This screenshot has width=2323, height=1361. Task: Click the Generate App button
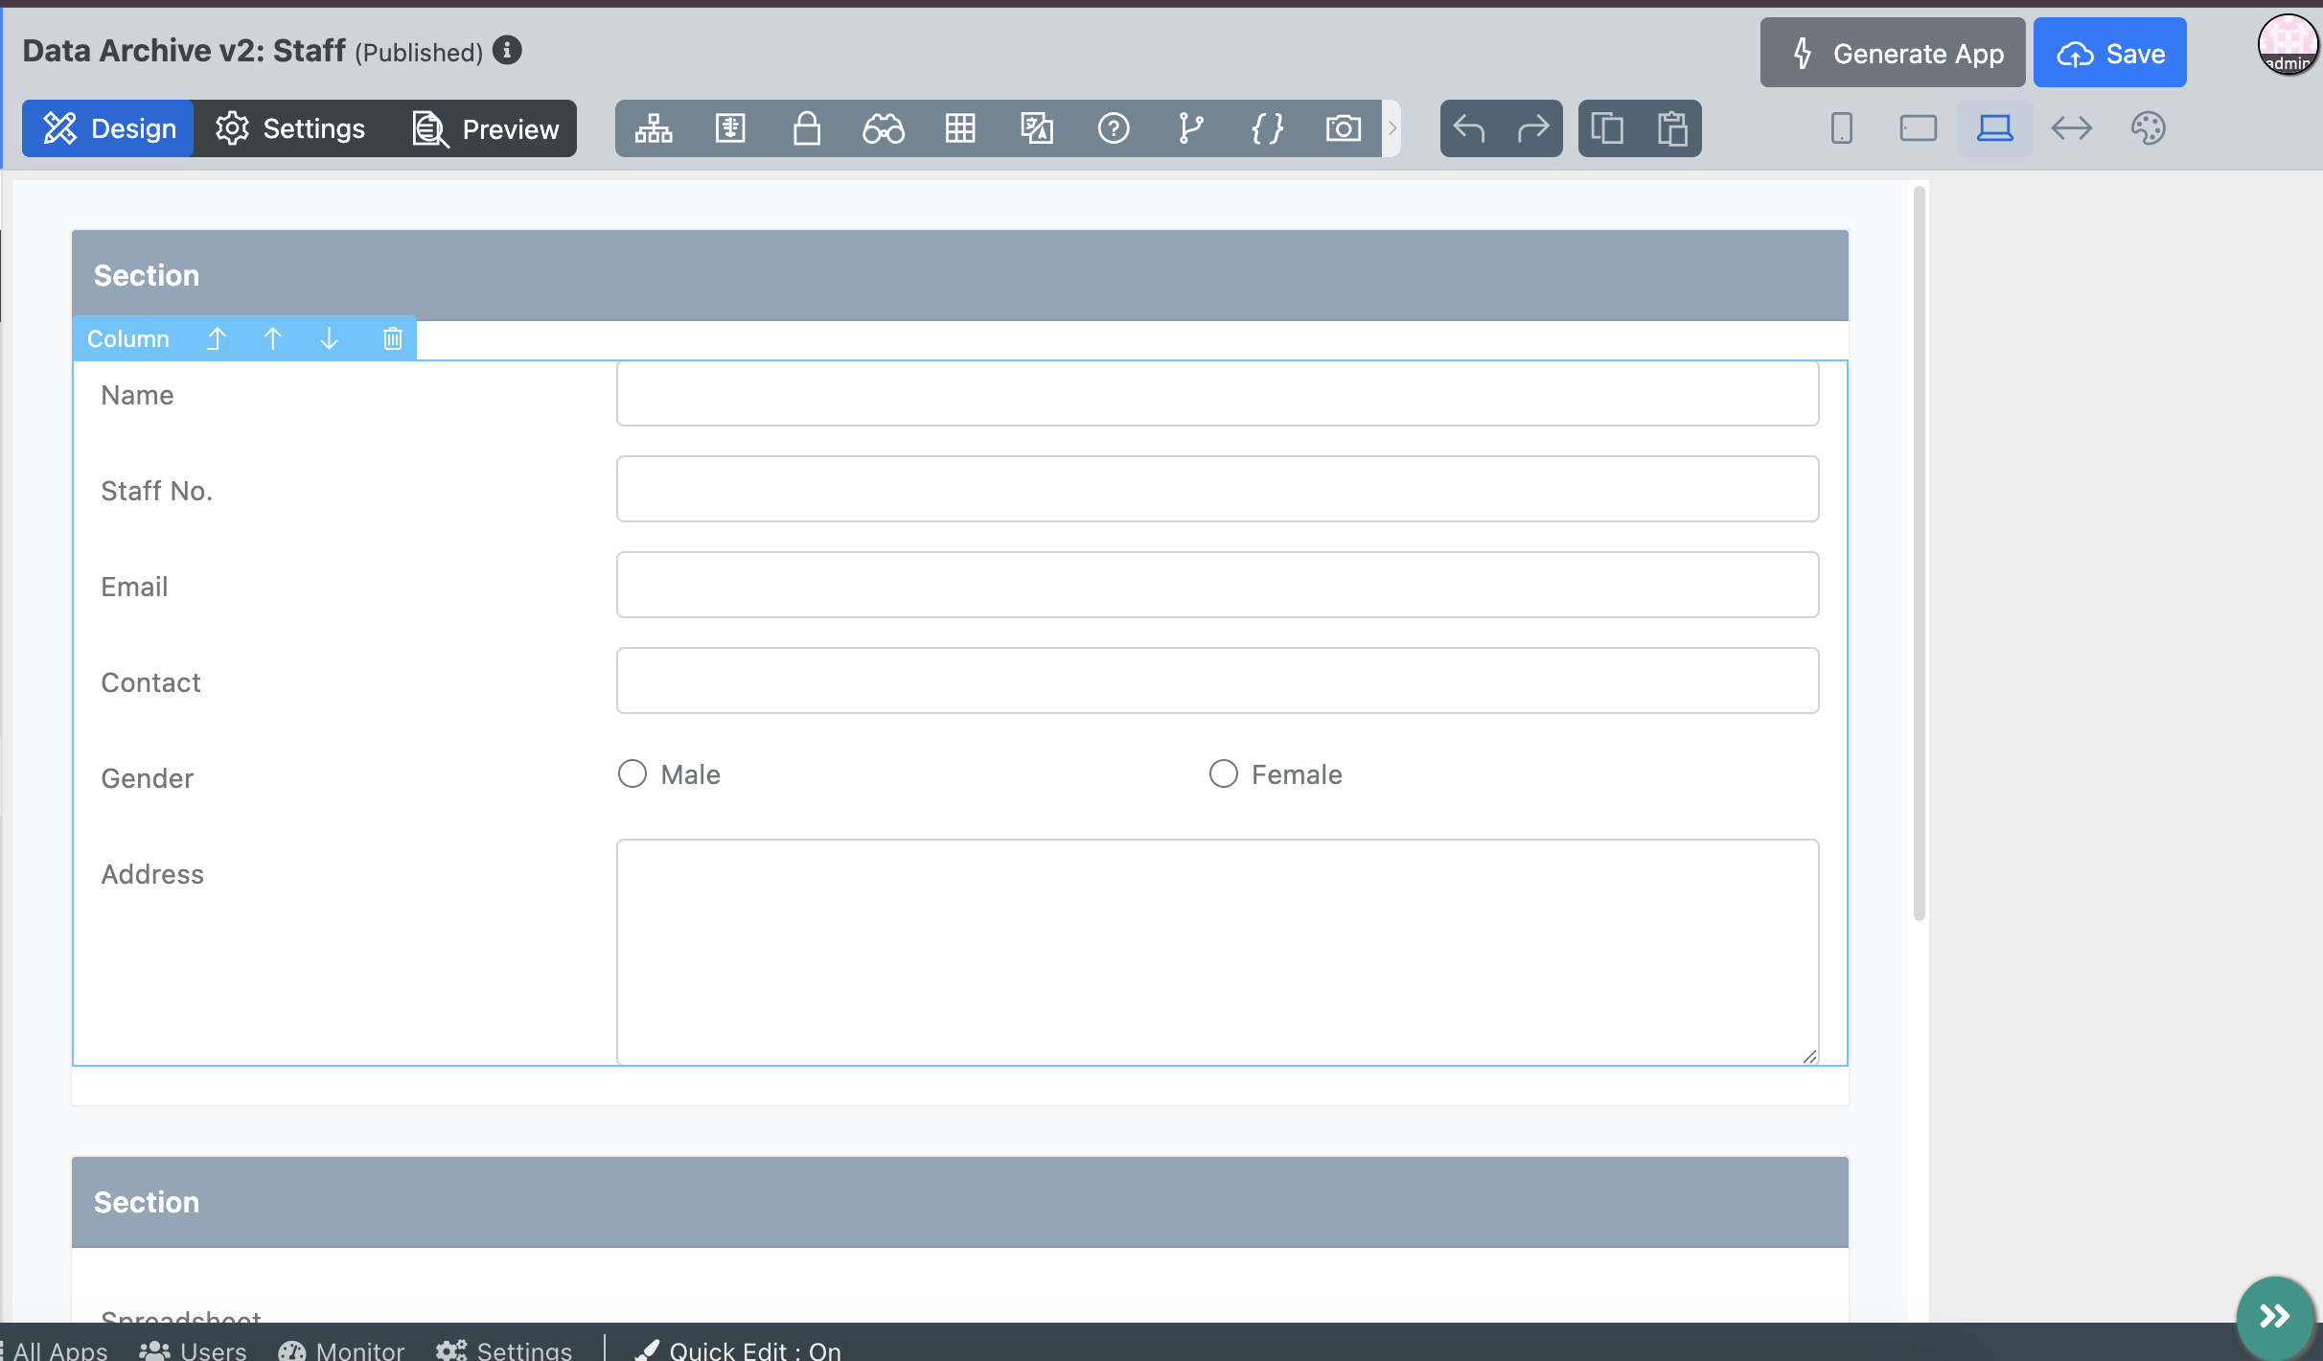pos(1892,53)
